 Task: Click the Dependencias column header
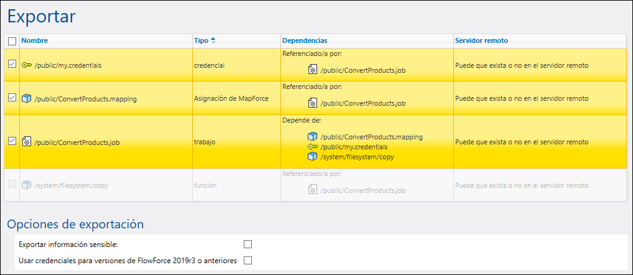304,40
